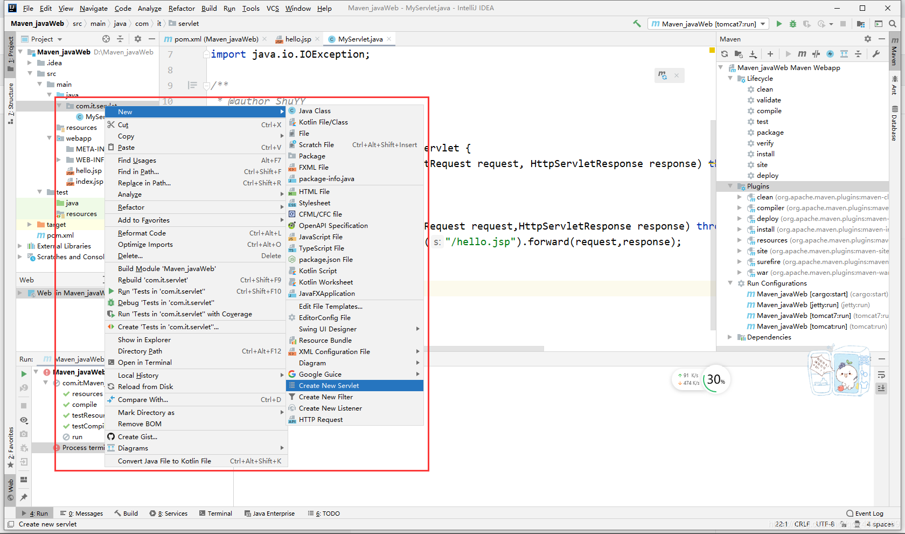Click Download Sources icon in Maven panel
The width and height of the screenshot is (905, 534).
pyautogui.click(x=753, y=54)
